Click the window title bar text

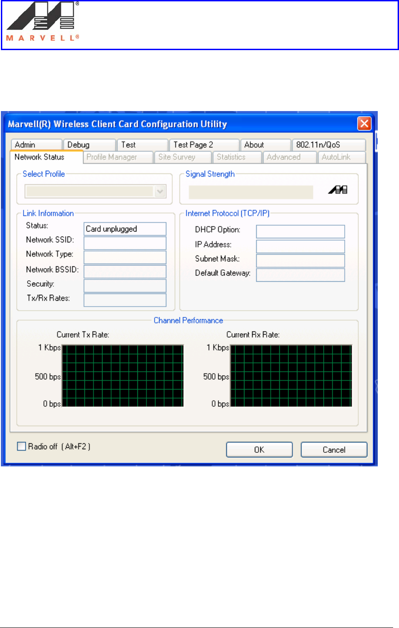117,124
